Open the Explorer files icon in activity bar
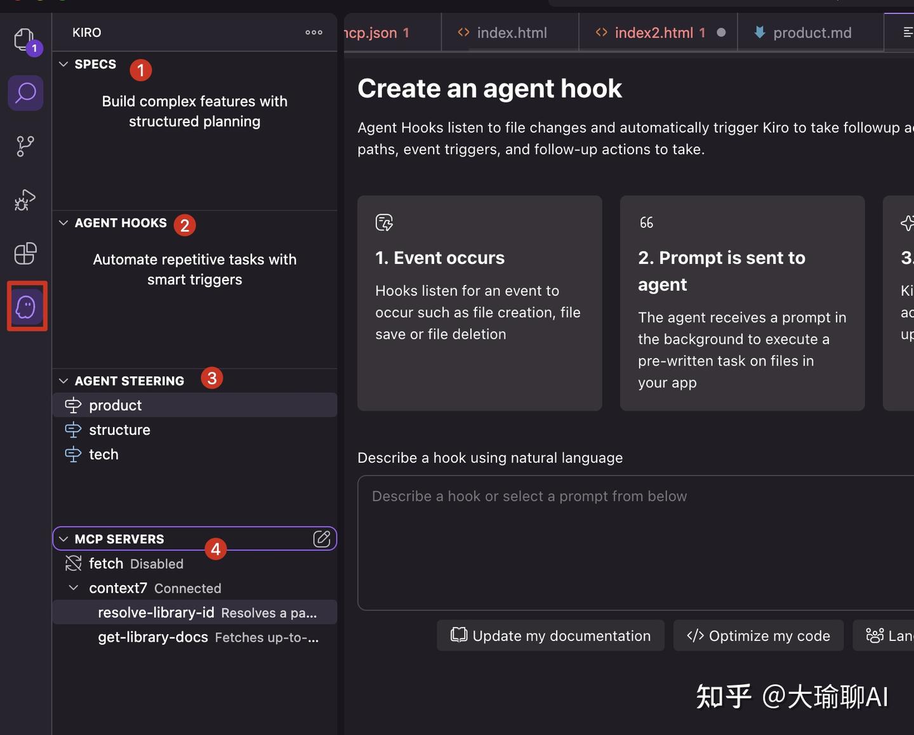Viewport: 914px width, 735px height. pyautogui.click(x=24, y=40)
